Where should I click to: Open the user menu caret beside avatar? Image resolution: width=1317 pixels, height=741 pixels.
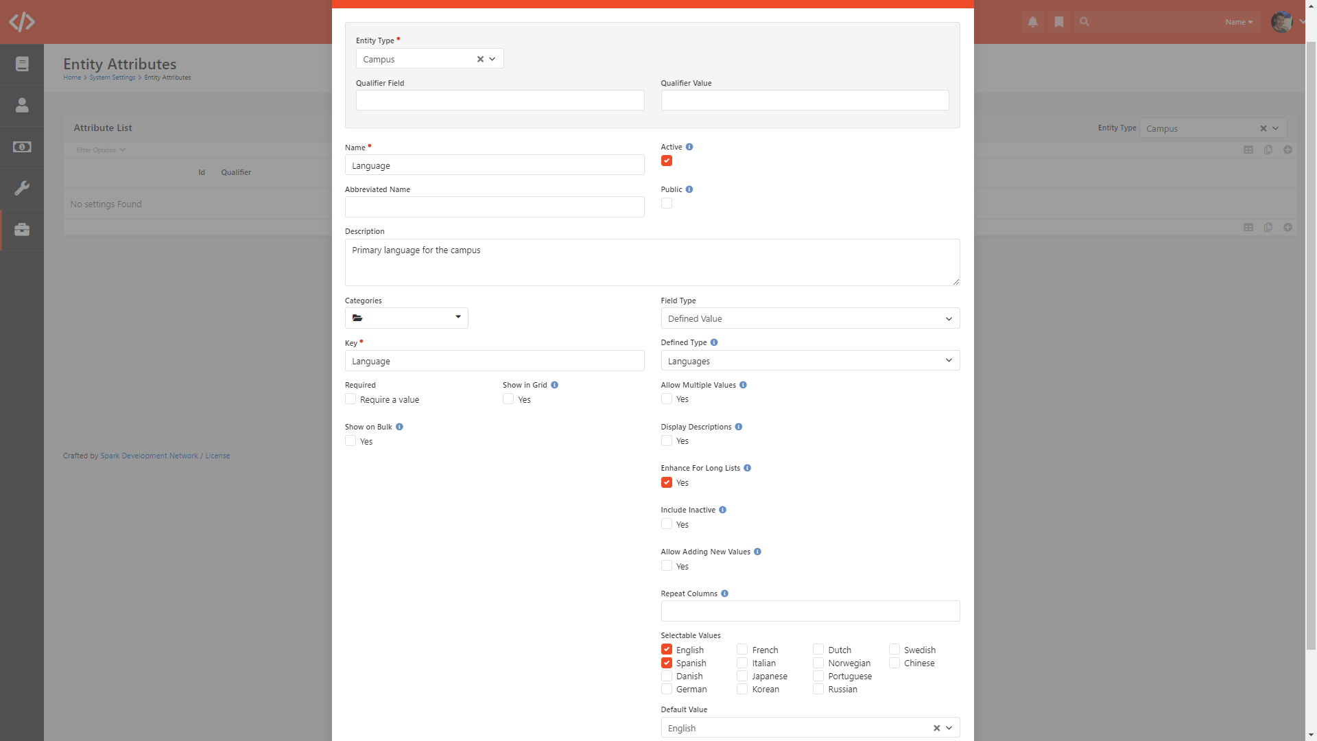point(1301,22)
